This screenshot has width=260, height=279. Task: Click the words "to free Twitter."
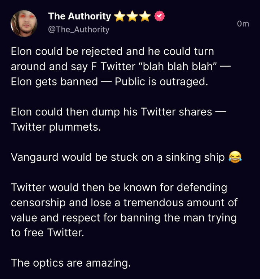[x=47, y=233]
